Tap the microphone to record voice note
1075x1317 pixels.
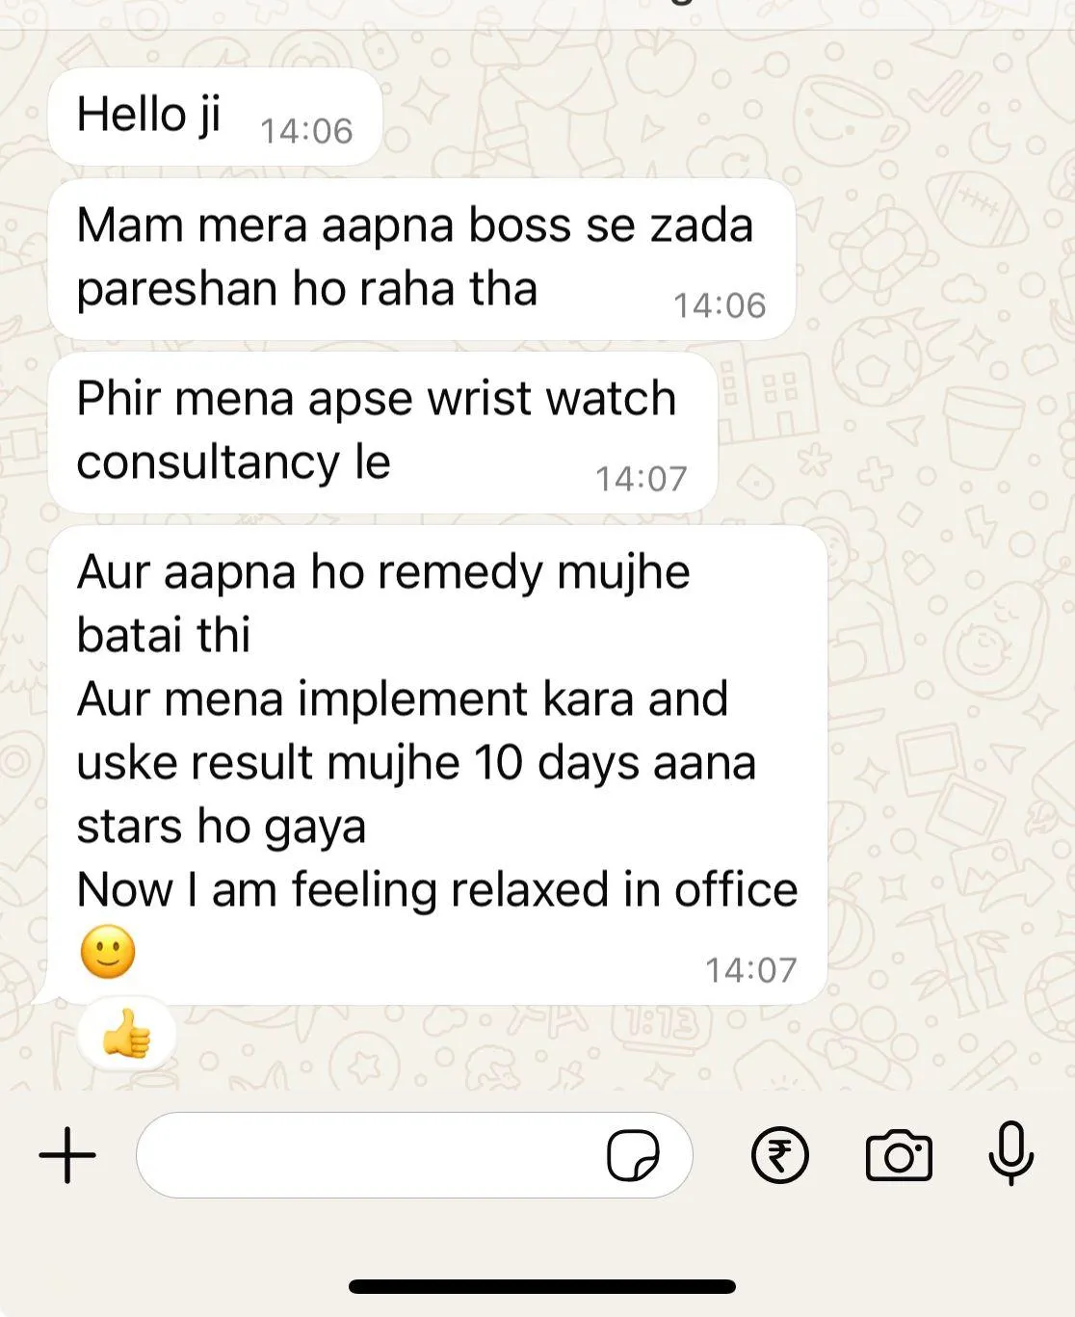tap(1010, 1153)
